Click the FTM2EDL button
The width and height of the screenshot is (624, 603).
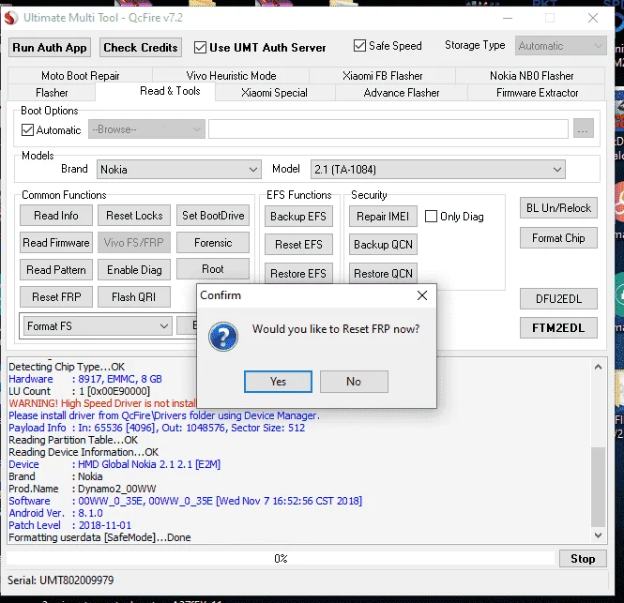click(558, 327)
